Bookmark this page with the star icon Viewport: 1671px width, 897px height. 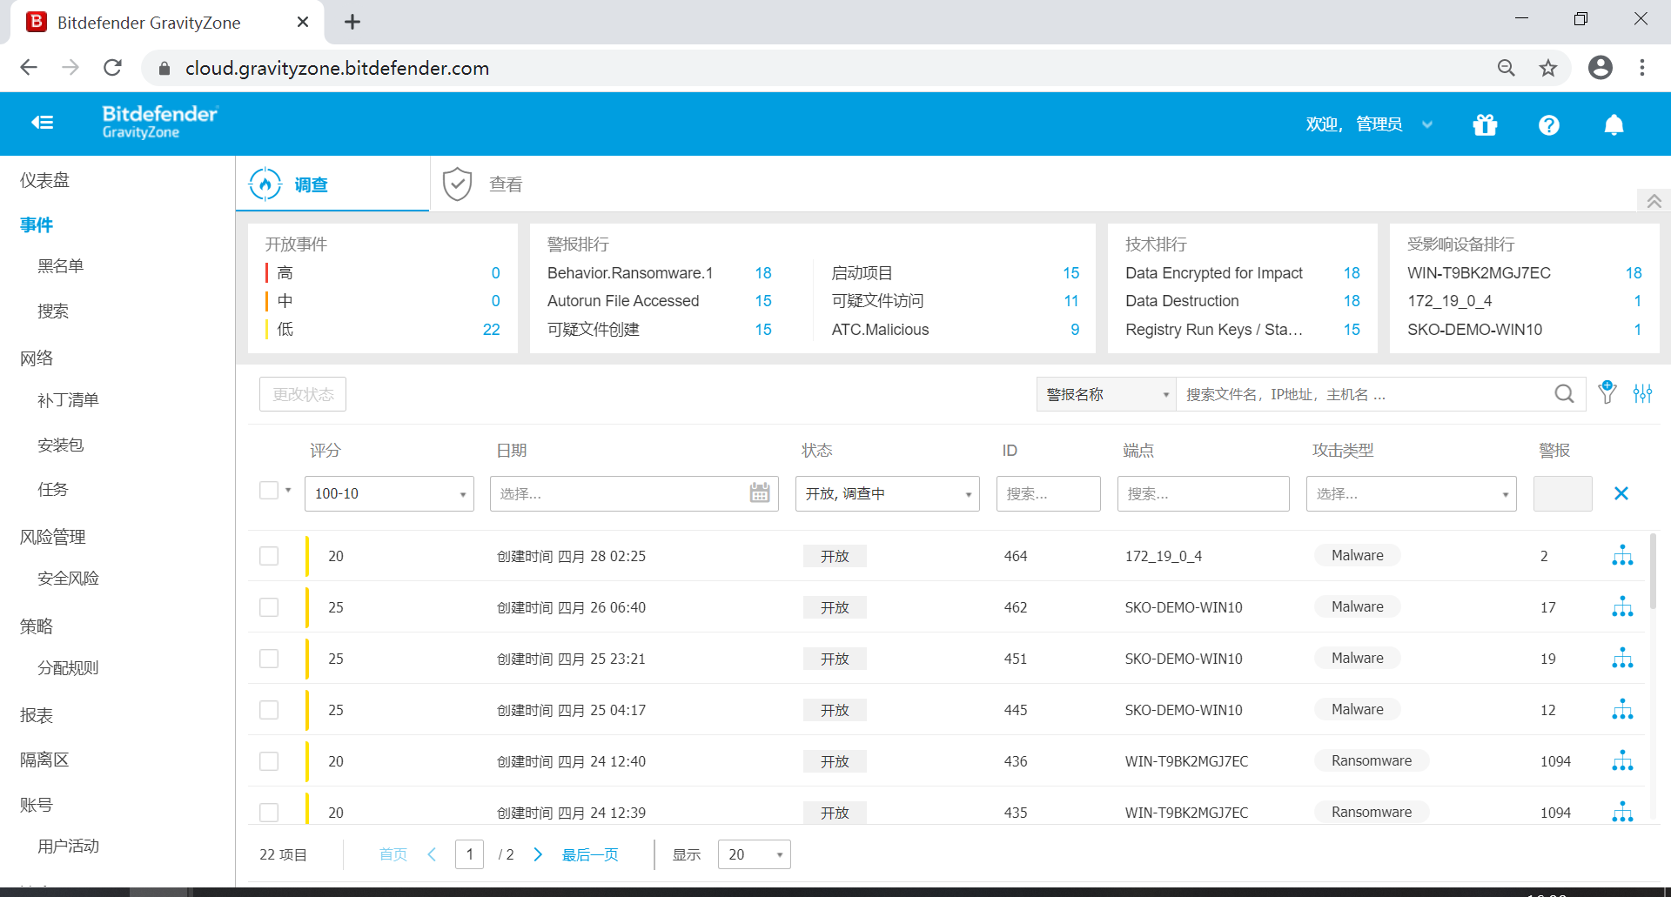click(x=1547, y=68)
